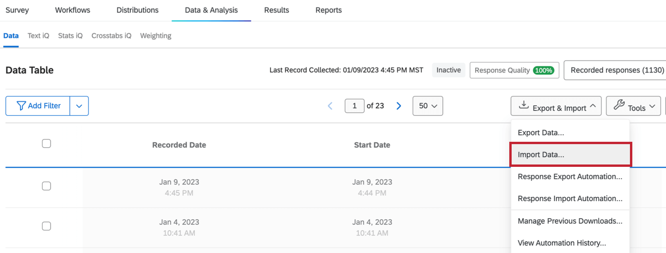Click the Tools wrench icon

[x=619, y=105]
